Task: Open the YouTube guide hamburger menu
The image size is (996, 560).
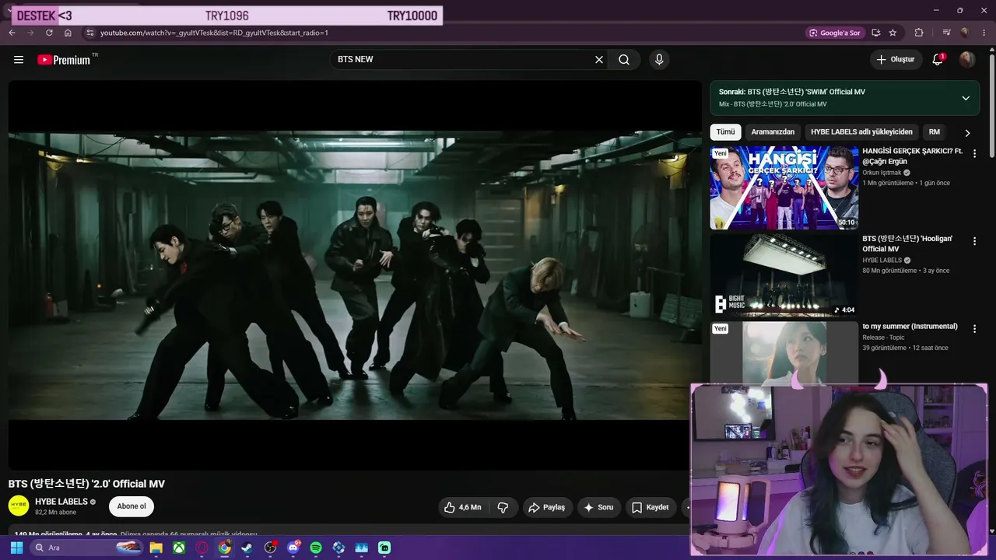Action: click(19, 60)
